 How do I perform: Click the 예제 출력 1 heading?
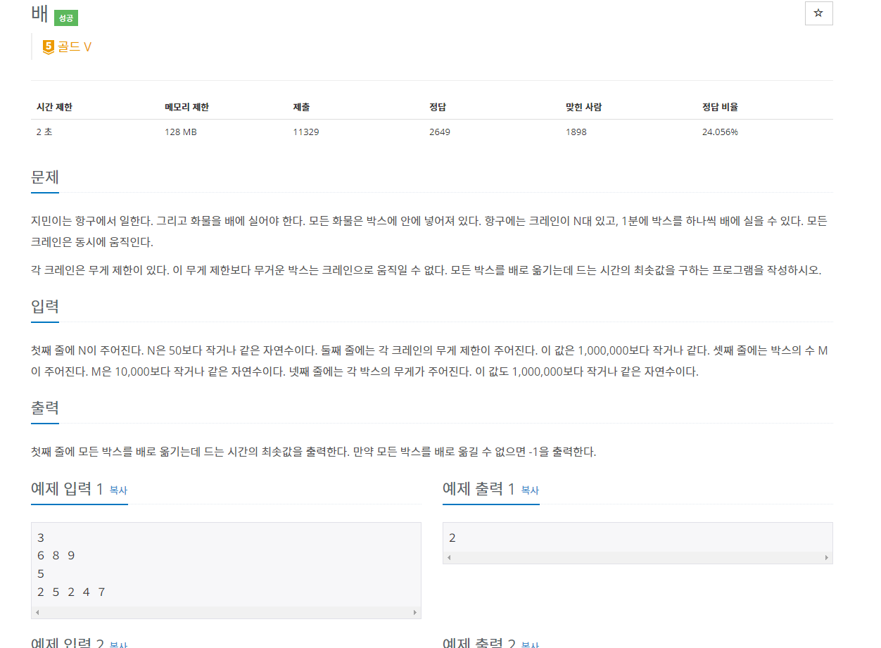pyautogui.click(x=478, y=489)
